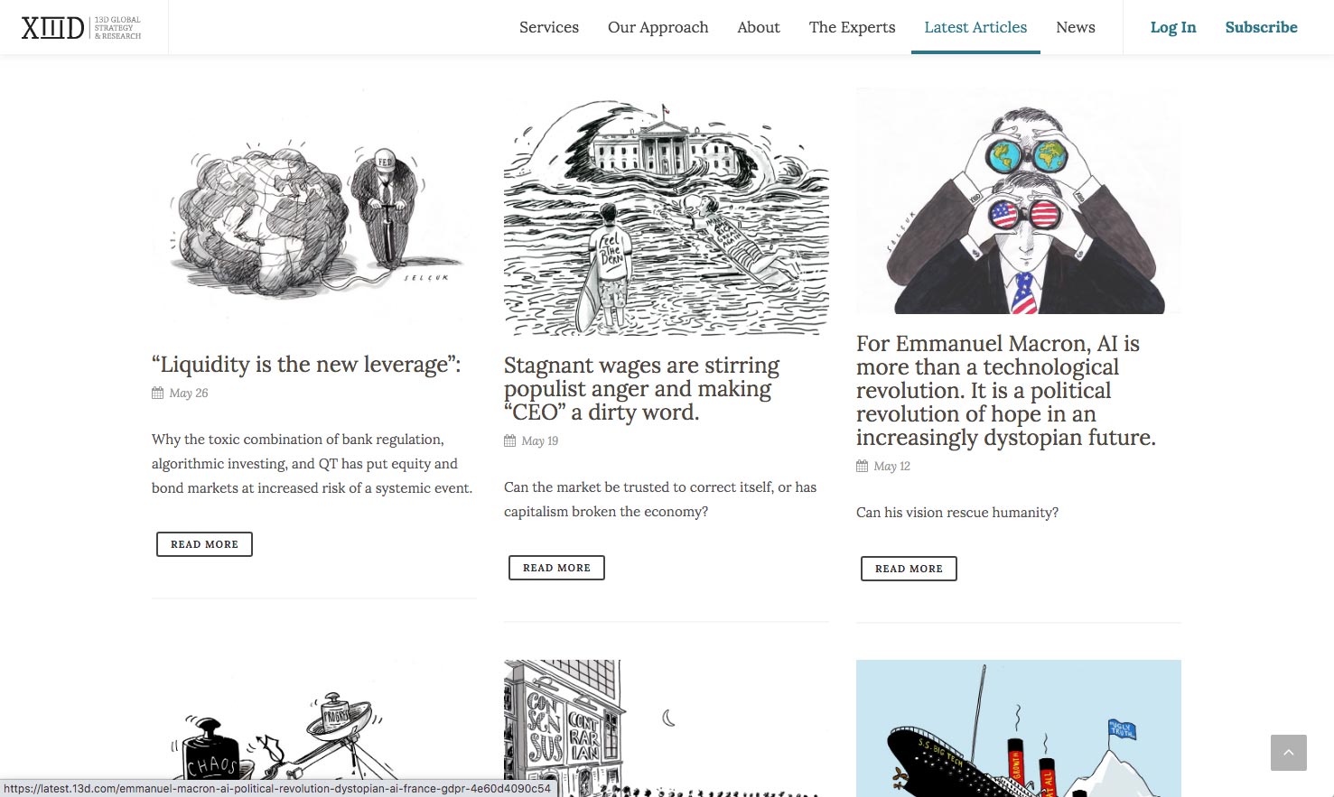The width and height of the screenshot is (1334, 797).
Task: Click the calendar icon beside May 26
Action: [x=157, y=393]
